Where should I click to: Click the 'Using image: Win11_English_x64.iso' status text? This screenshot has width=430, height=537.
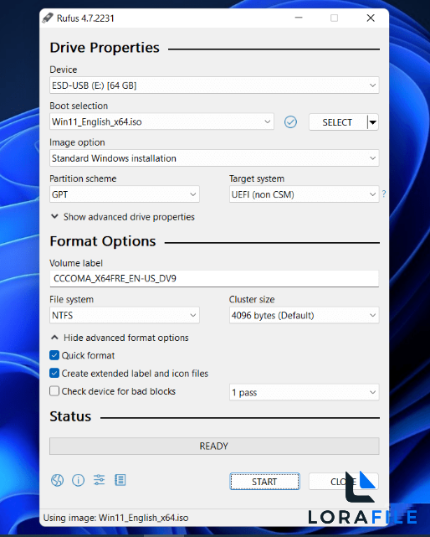pos(115,518)
